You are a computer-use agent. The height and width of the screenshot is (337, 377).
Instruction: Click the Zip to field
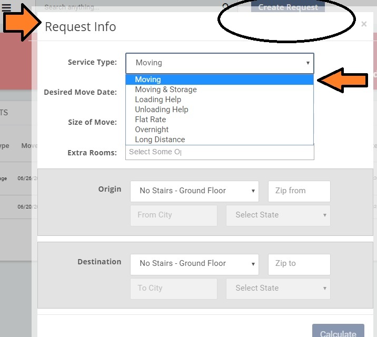[299, 264]
